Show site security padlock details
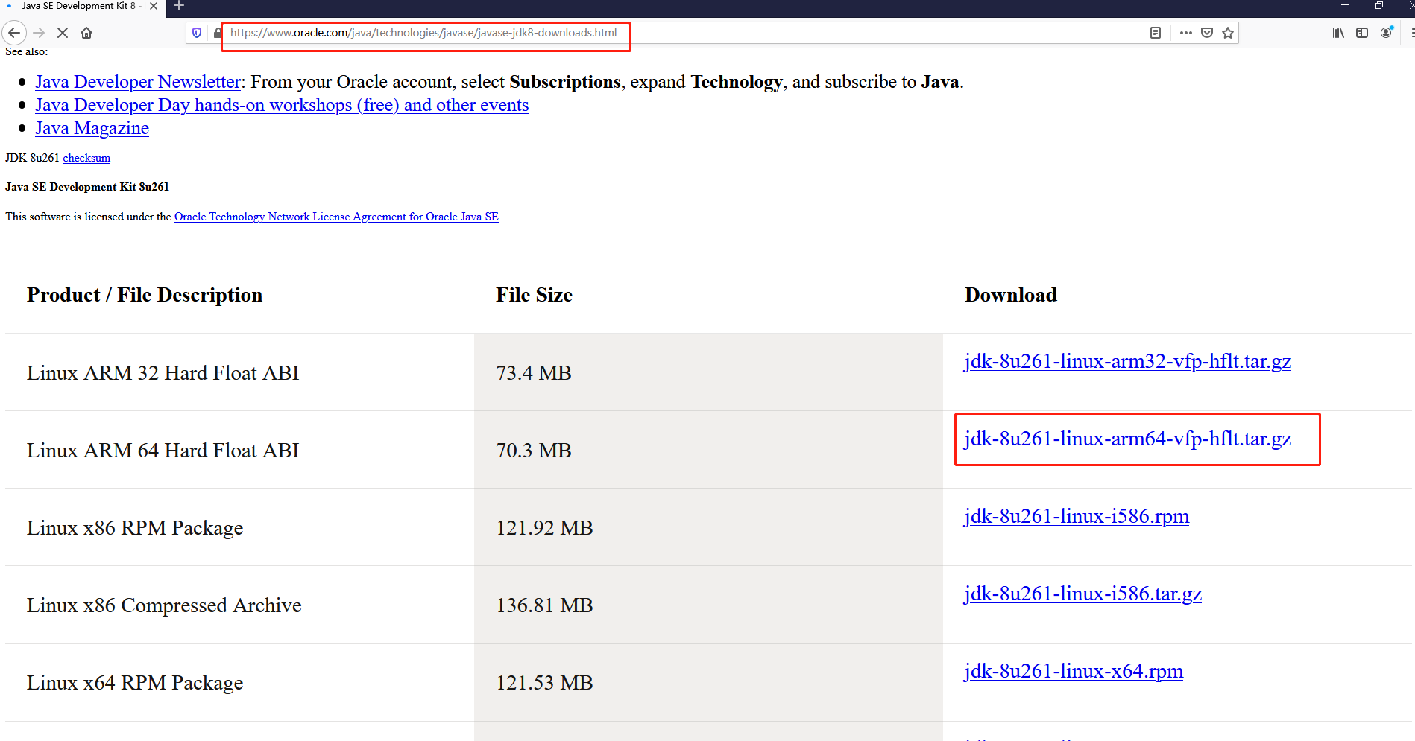The width and height of the screenshot is (1415, 741). (x=217, y=33)
